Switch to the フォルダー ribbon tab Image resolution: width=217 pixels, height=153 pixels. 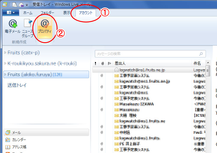[x=47, y=13]
